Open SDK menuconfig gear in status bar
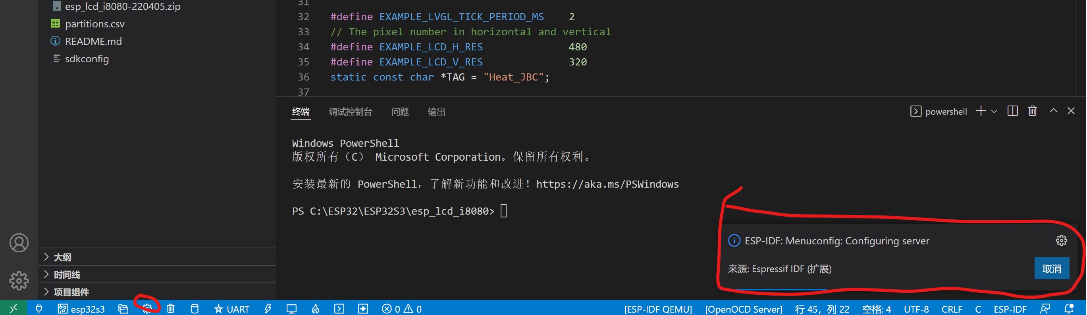 (147, 309)
